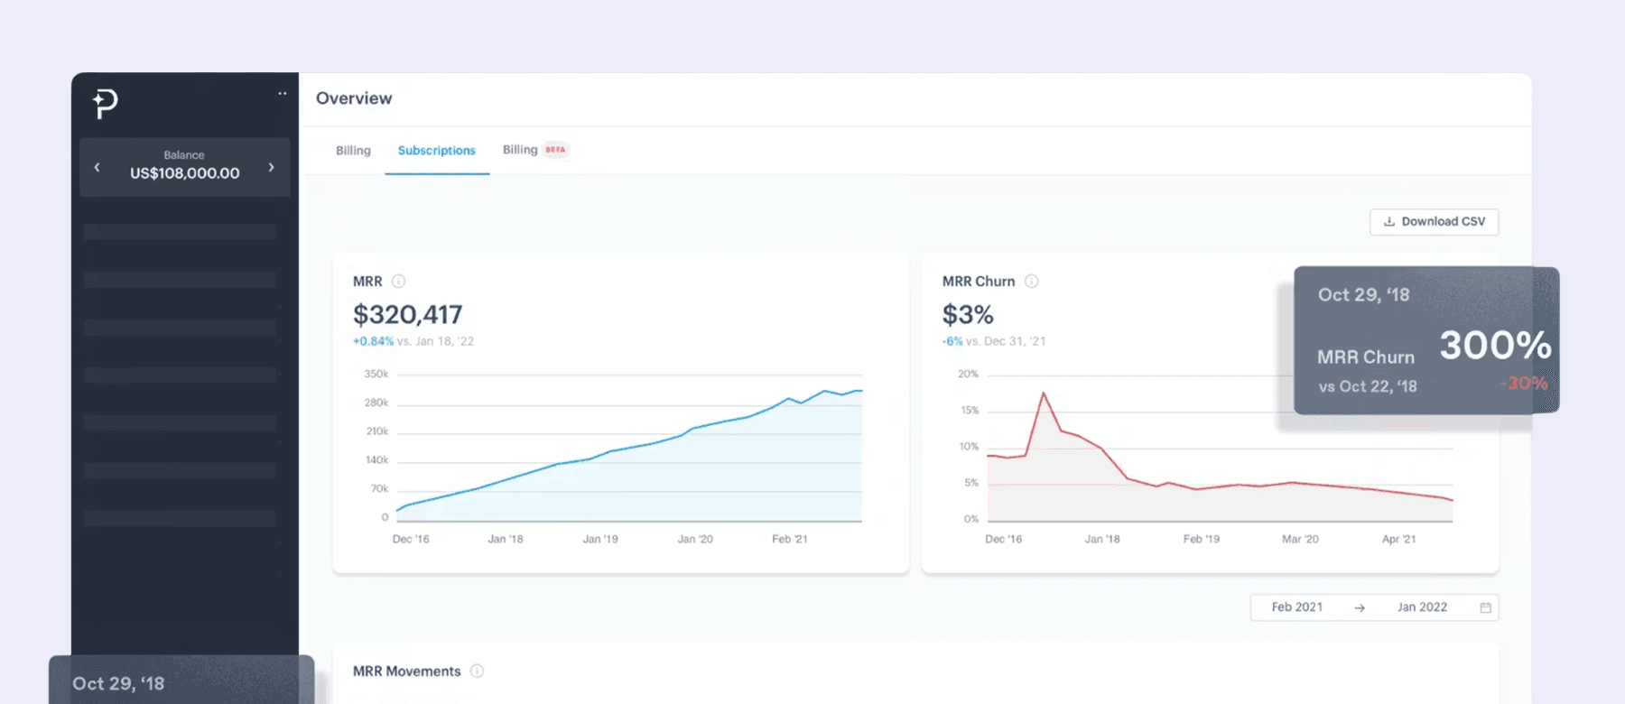Click the MRR Movements info icon
The height and width of the screenshot is (704, 1625).
tap(477, 672)
